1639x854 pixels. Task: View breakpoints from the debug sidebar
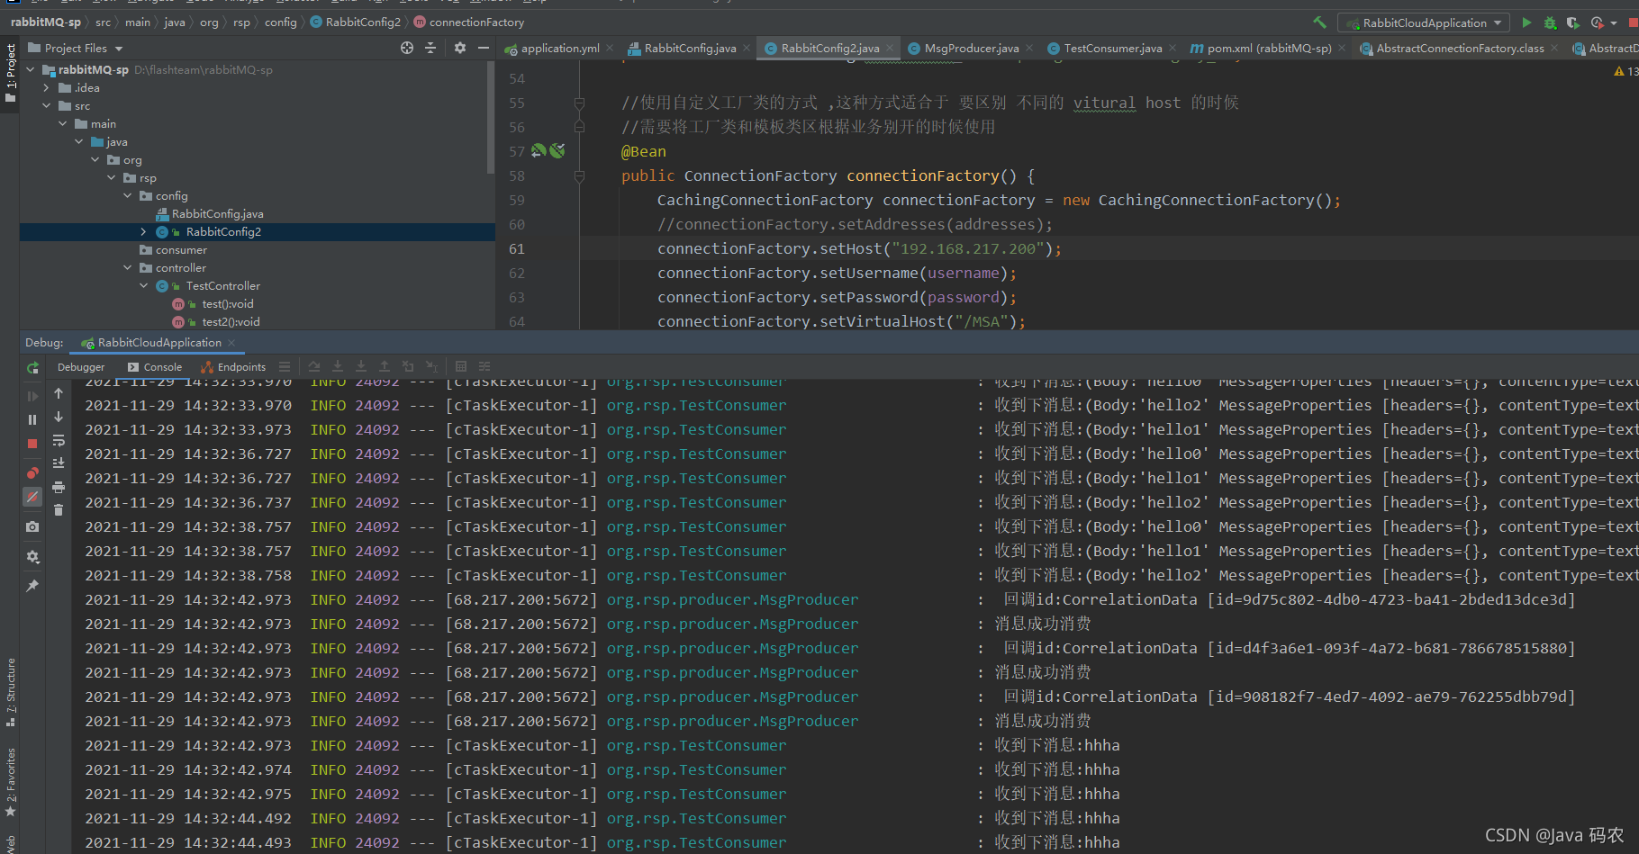point(32,472)
